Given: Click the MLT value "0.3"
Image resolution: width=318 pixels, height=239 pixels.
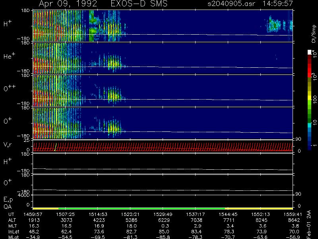Looking at the screenshot, I should pyautogui.click(x=166, y=226).
